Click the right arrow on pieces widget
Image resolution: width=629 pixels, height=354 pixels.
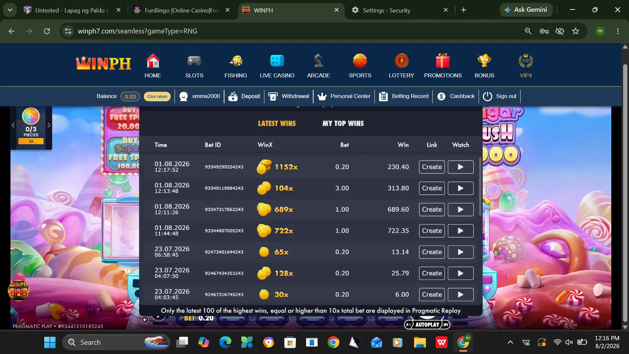click(49, 125)
